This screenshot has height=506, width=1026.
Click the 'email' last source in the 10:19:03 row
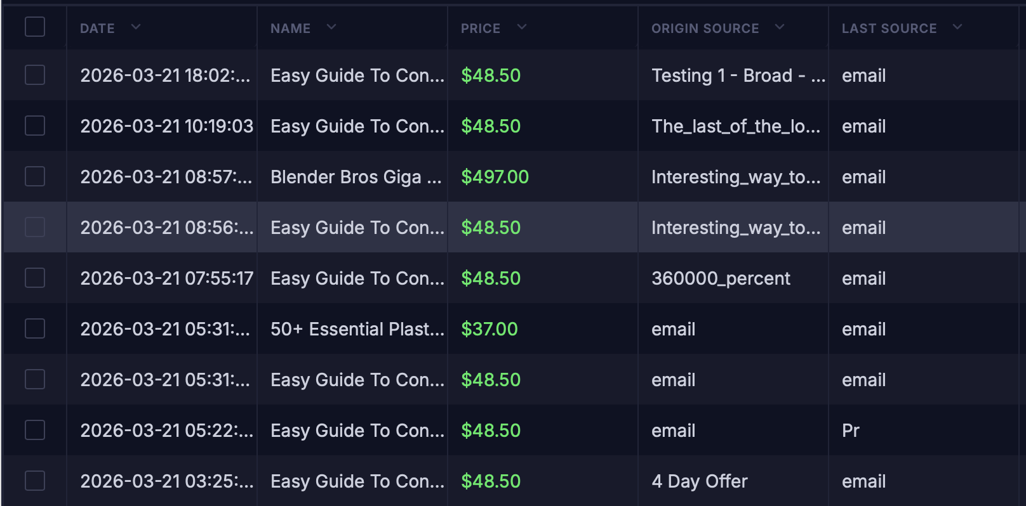coord(864,126)
